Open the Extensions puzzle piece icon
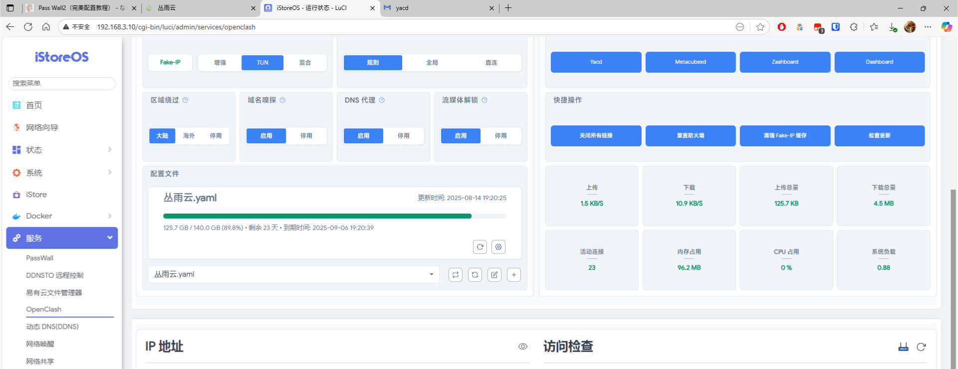Viewport: 958px width, 369px height. point(854,27)
